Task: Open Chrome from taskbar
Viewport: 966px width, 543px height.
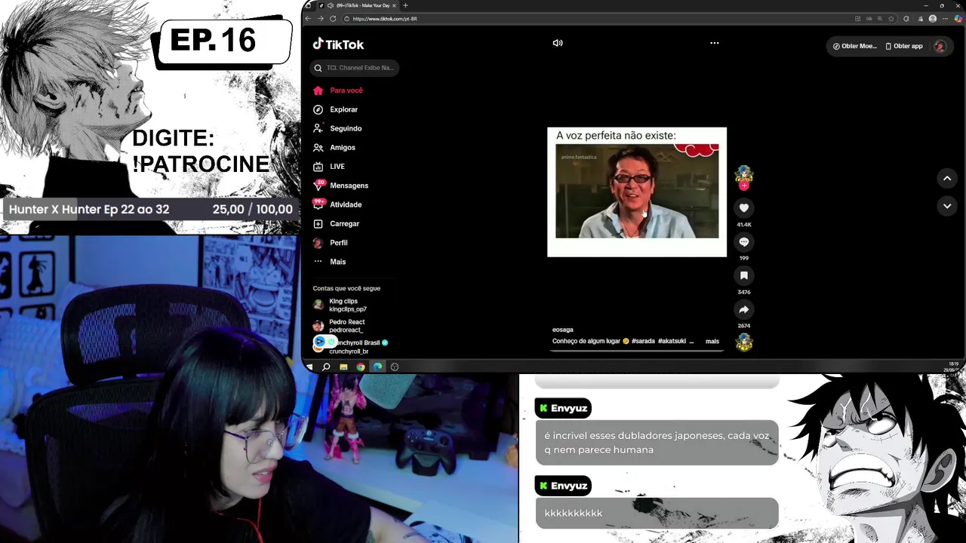Action: coord(361,367)
